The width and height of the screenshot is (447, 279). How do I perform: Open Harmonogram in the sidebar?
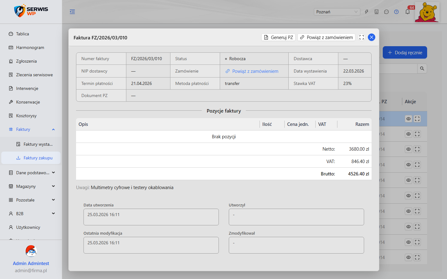(x=31, y=47)
